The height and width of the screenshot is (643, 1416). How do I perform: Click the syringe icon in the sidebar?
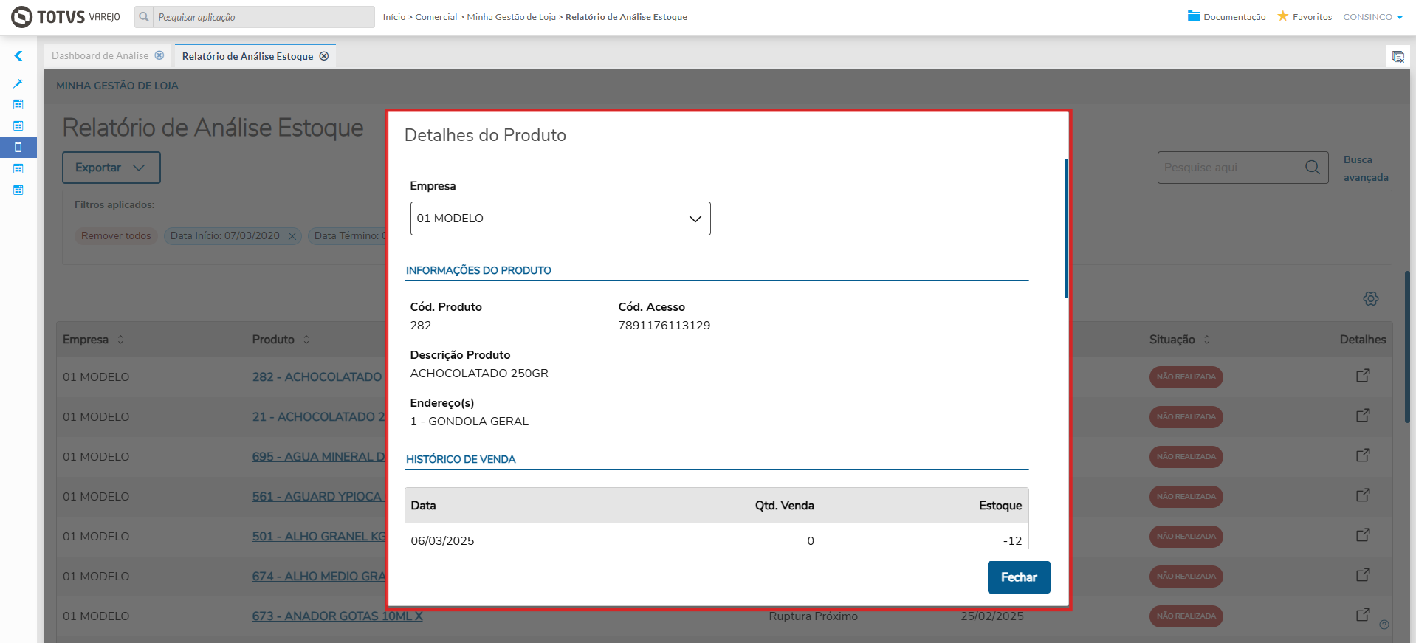click(x=18, y=83)
